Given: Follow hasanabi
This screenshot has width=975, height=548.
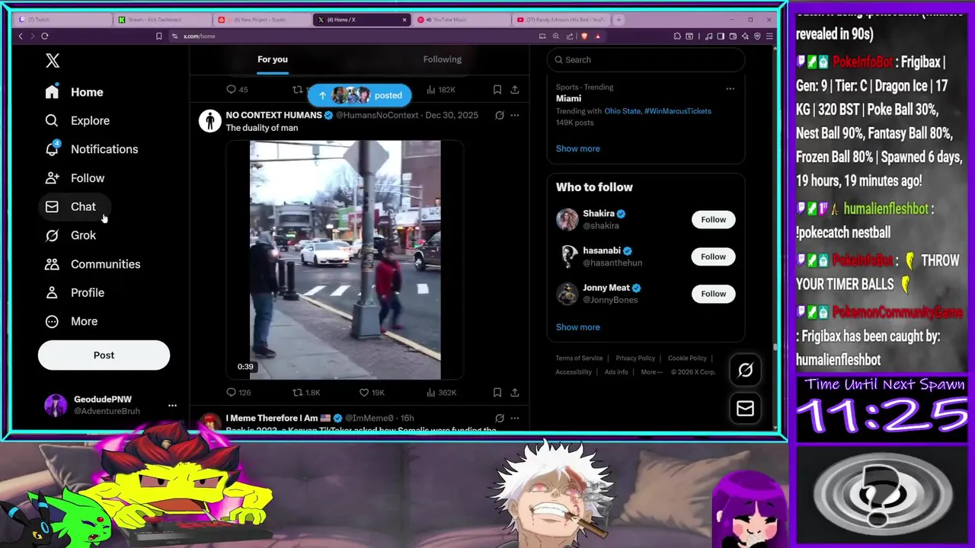Looking at the screenshot, I should (713, 256).
